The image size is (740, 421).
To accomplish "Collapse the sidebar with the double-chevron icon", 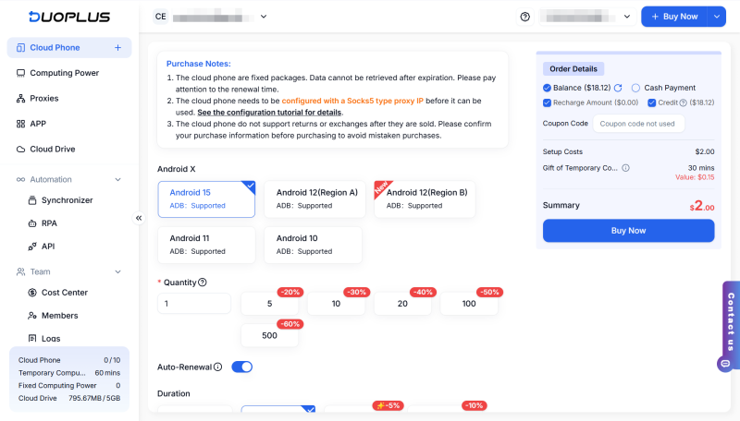I will point(139,218).
